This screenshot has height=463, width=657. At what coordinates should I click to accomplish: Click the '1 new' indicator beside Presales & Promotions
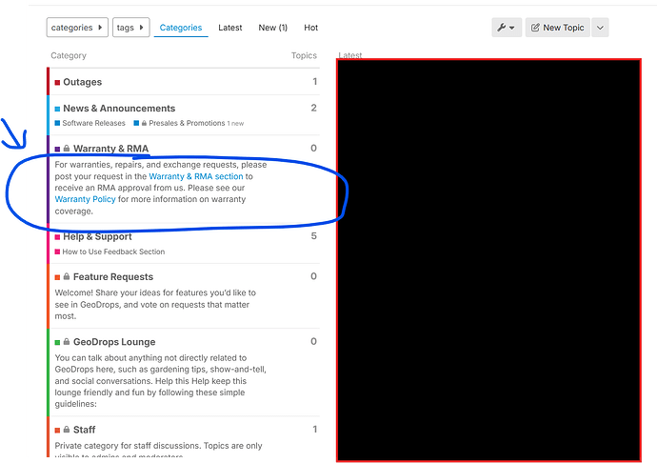[235, 124]
